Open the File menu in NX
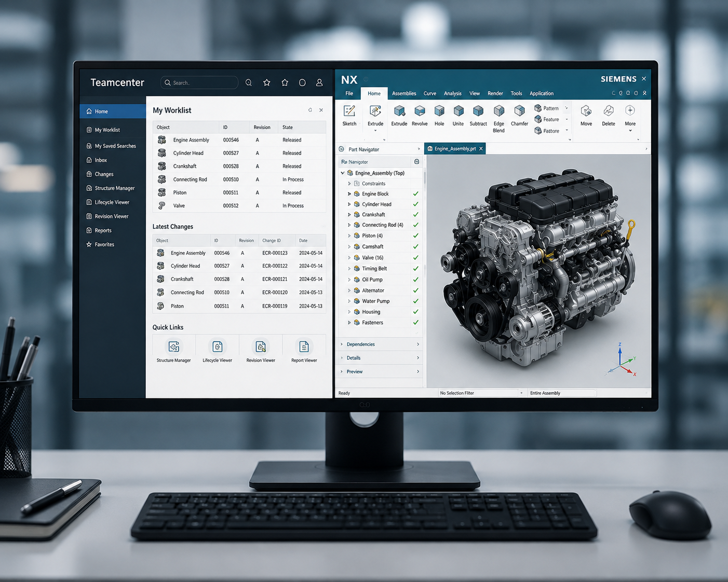Screen dimensions: 728x582 (x=349, y=93)
